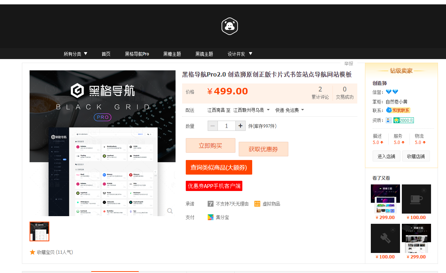Select the 集分宝 payment icon
This screenshot has width=446, height=273.
tap(211, 217)
